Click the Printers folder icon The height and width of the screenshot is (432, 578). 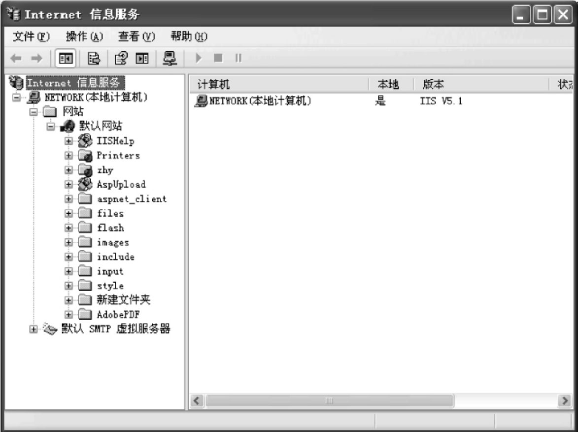[x=85, y=156]
